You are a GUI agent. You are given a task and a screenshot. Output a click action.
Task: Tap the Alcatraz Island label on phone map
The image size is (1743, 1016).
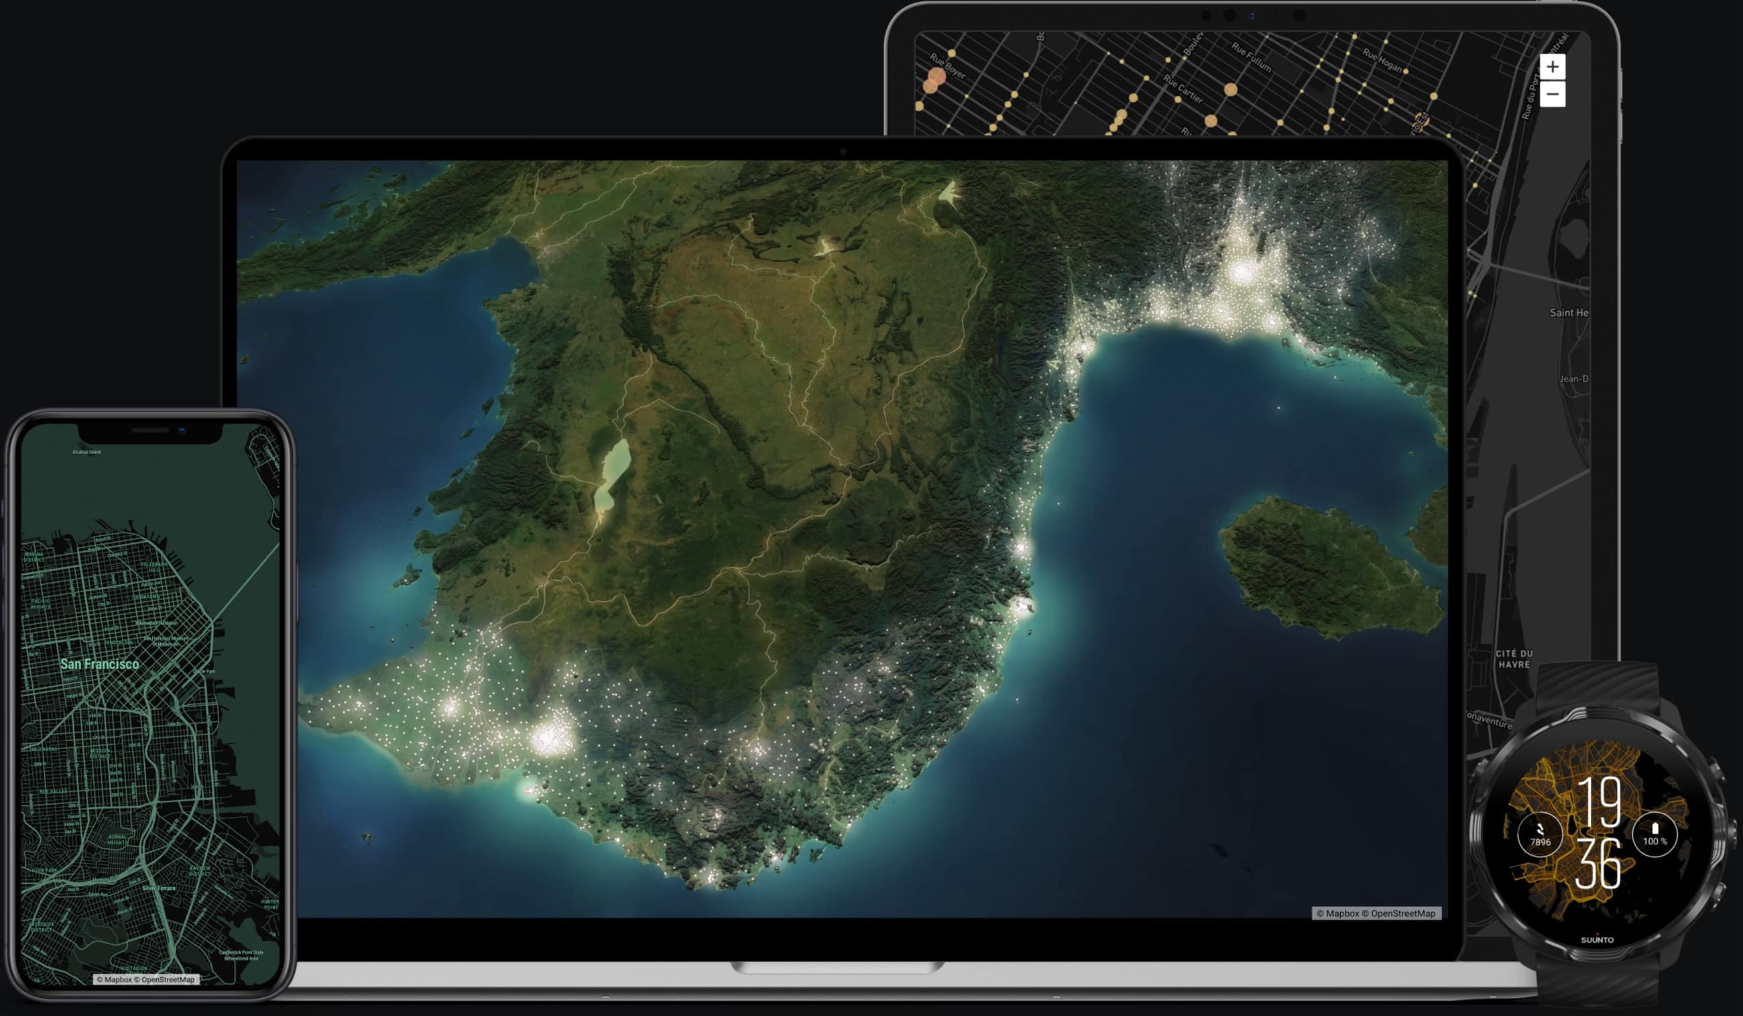86,452
